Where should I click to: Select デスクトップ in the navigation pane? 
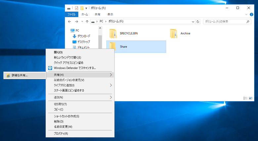[x=81, y=42]
